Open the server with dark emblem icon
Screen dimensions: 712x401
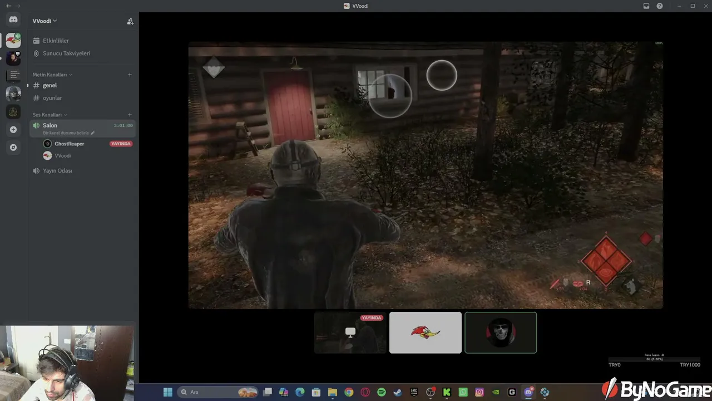tap(13, 111)
